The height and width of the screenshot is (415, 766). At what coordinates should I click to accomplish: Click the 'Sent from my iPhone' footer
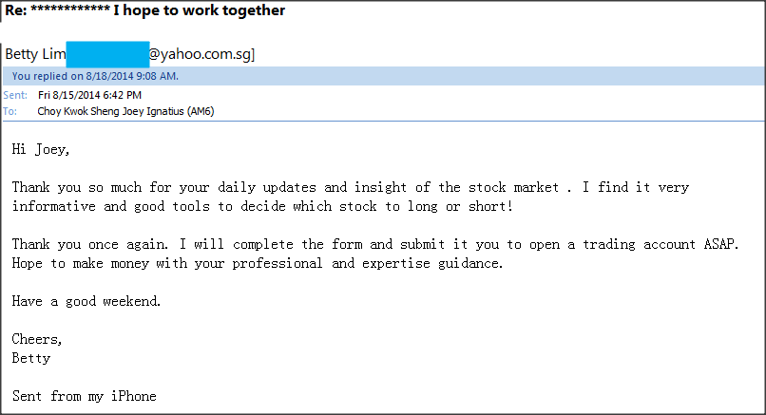pyautogui.click(x=84, y=396)
